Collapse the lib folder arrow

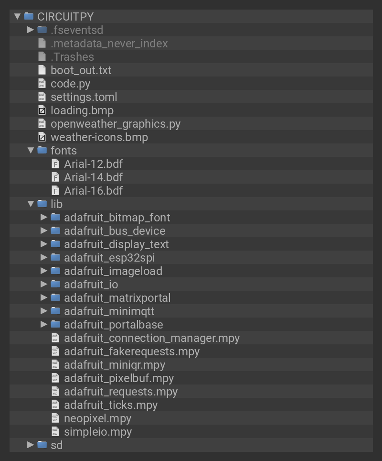31,204
